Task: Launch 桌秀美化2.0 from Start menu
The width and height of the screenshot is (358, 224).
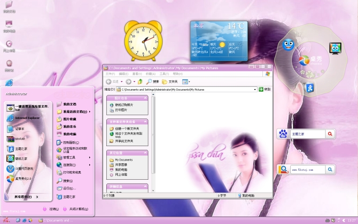Action: click(x=19, y=179)
